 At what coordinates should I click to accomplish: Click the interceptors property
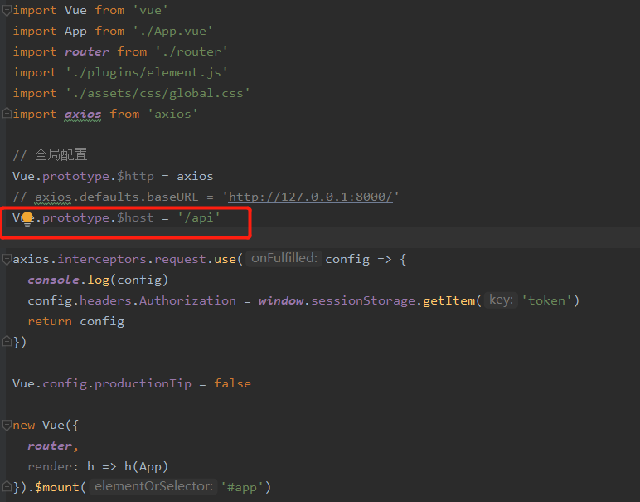[102, 259]
